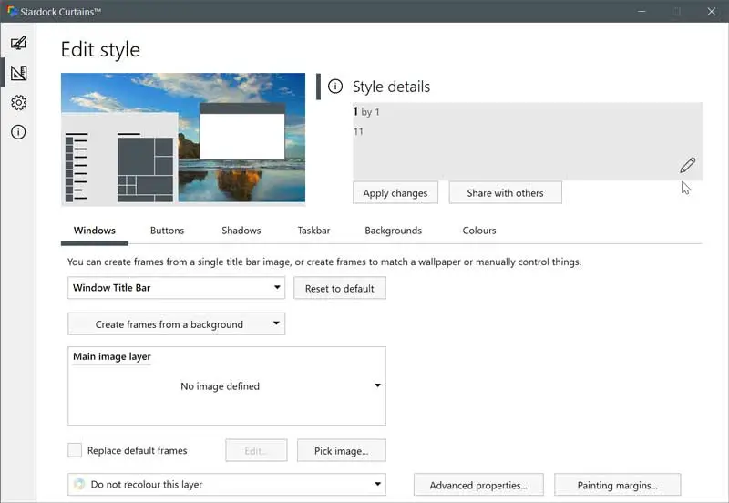Switch to the Shadows tab
The height and width of the screenshot is (503, 729).
241,231
